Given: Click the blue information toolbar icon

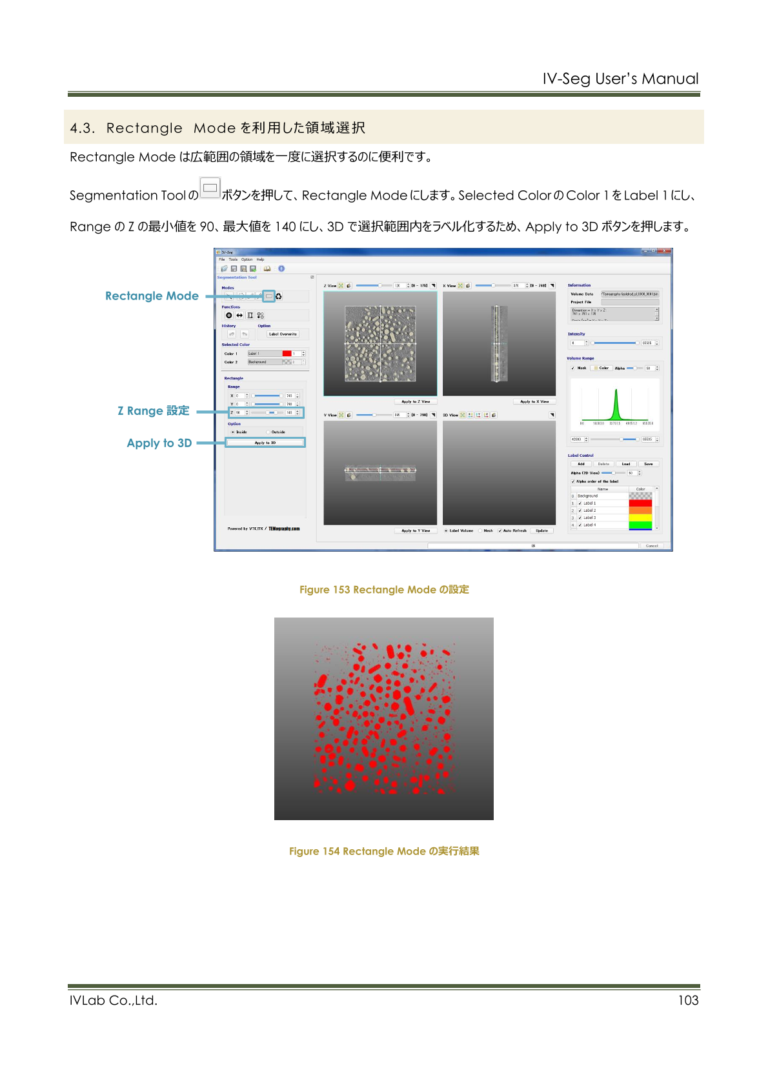Looking at the screenshot, I should 281,268.
